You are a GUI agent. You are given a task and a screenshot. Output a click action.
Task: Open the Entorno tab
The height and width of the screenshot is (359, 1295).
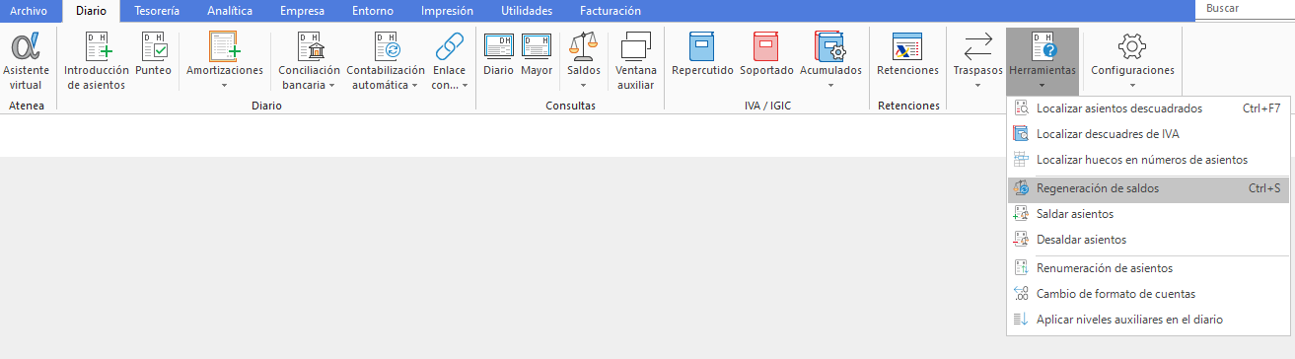coord(372,11)
